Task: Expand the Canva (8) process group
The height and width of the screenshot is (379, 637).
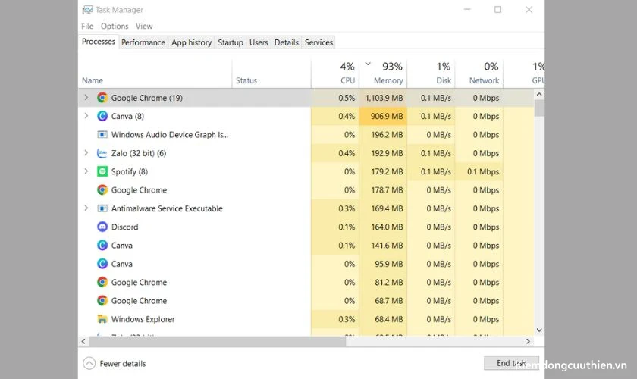Action: (x=86, y=116)
